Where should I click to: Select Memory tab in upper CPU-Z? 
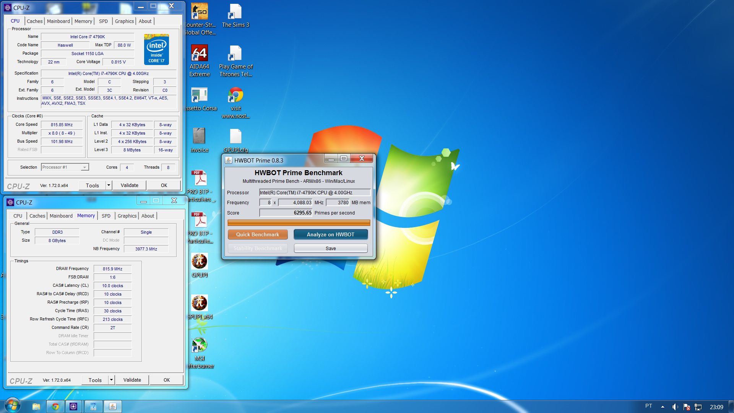(83, 21)
